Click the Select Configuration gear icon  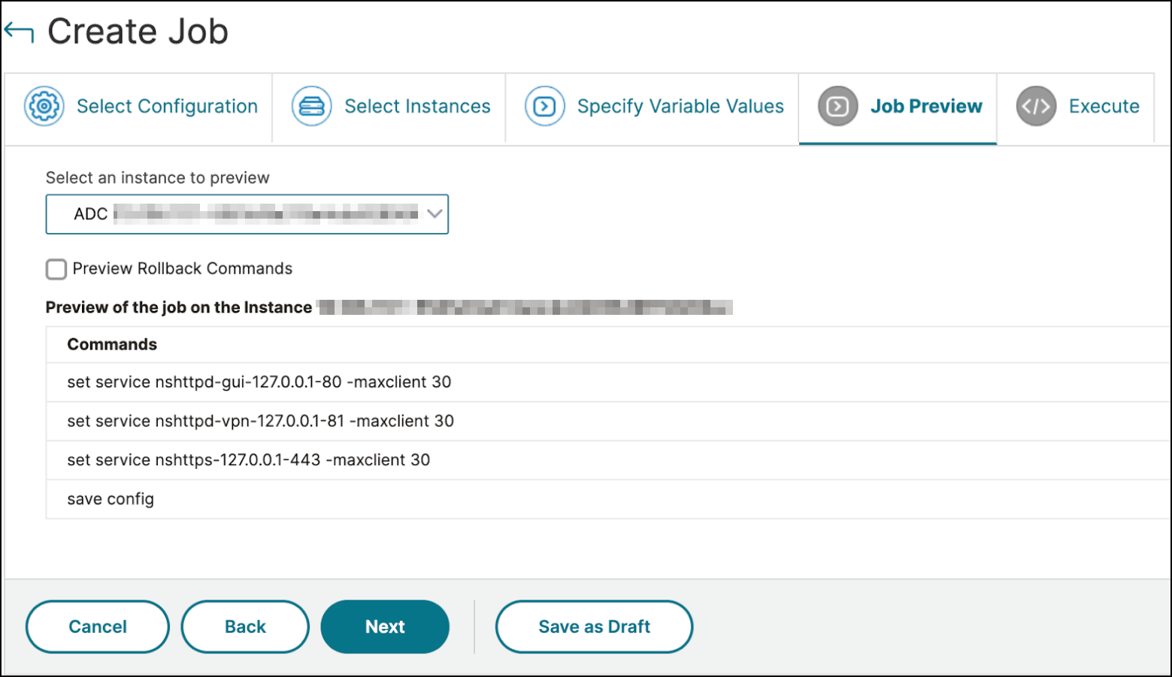click(44, 106)
